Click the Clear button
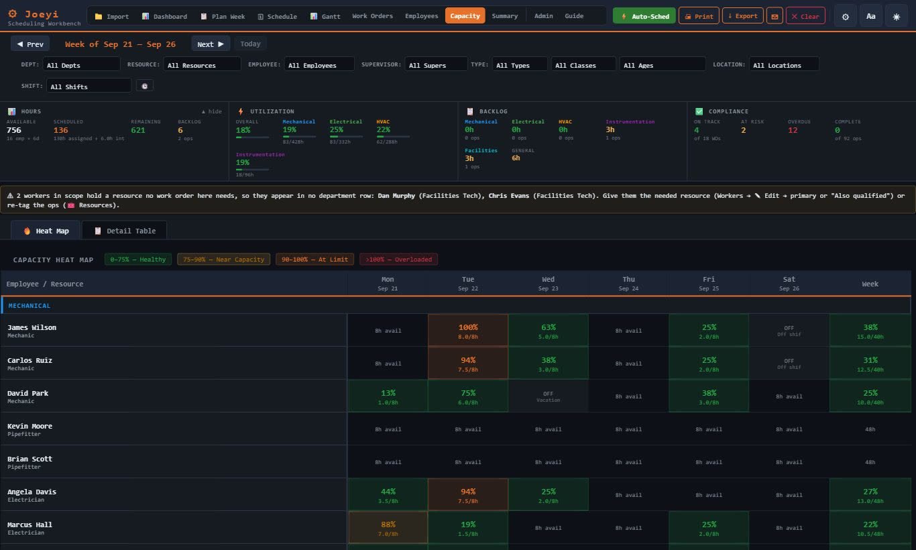The image size is (916, 550). point(805,16)
